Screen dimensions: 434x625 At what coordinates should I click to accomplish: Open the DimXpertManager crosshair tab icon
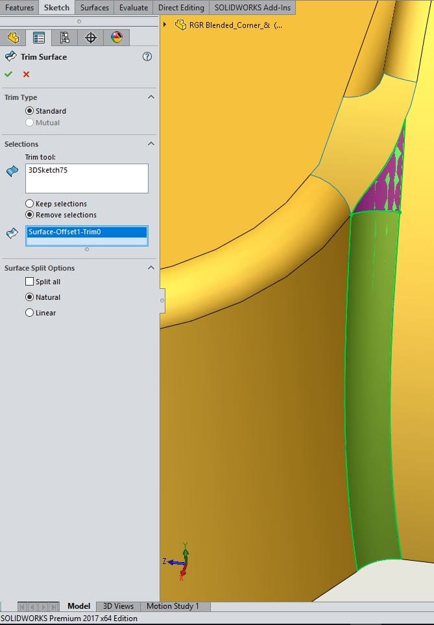91,38
